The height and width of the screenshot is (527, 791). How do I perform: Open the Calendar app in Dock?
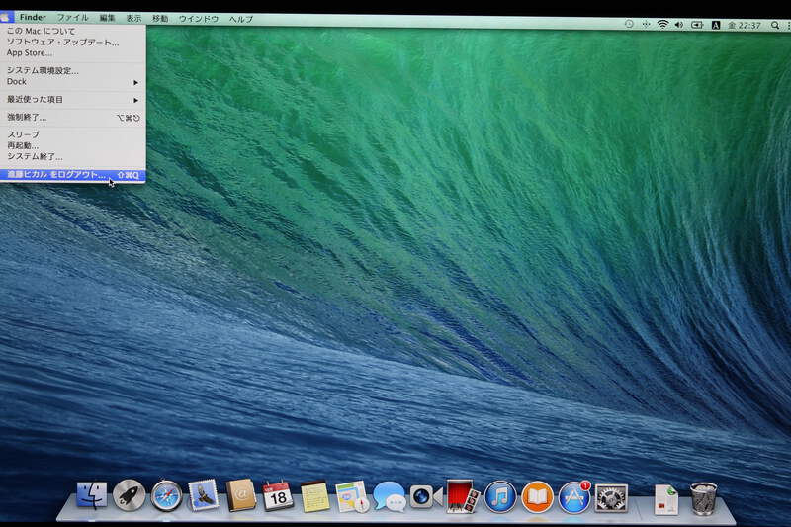point(278,494)
